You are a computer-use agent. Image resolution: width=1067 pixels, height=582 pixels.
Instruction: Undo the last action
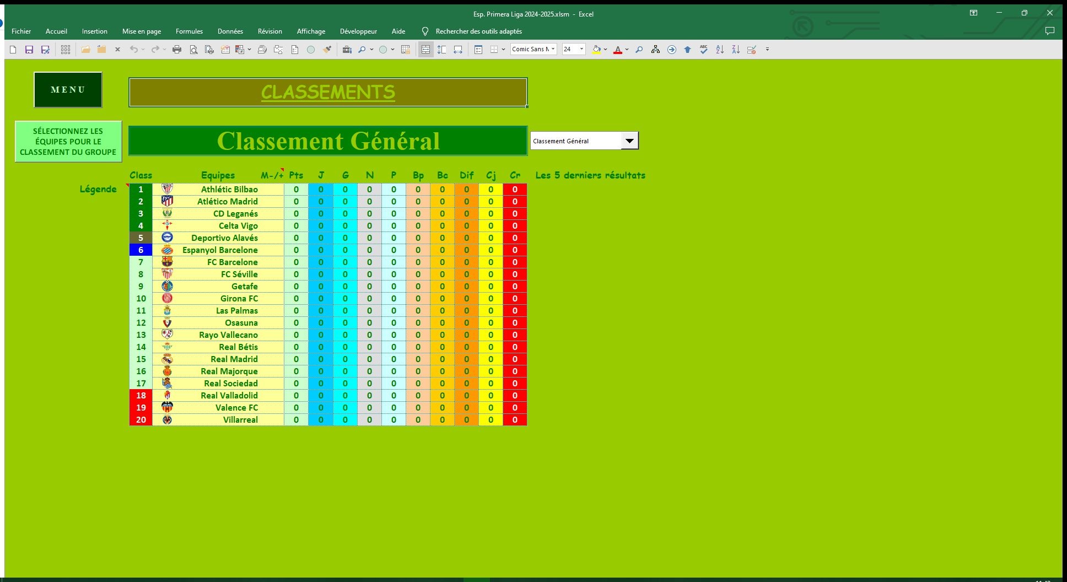133,50
